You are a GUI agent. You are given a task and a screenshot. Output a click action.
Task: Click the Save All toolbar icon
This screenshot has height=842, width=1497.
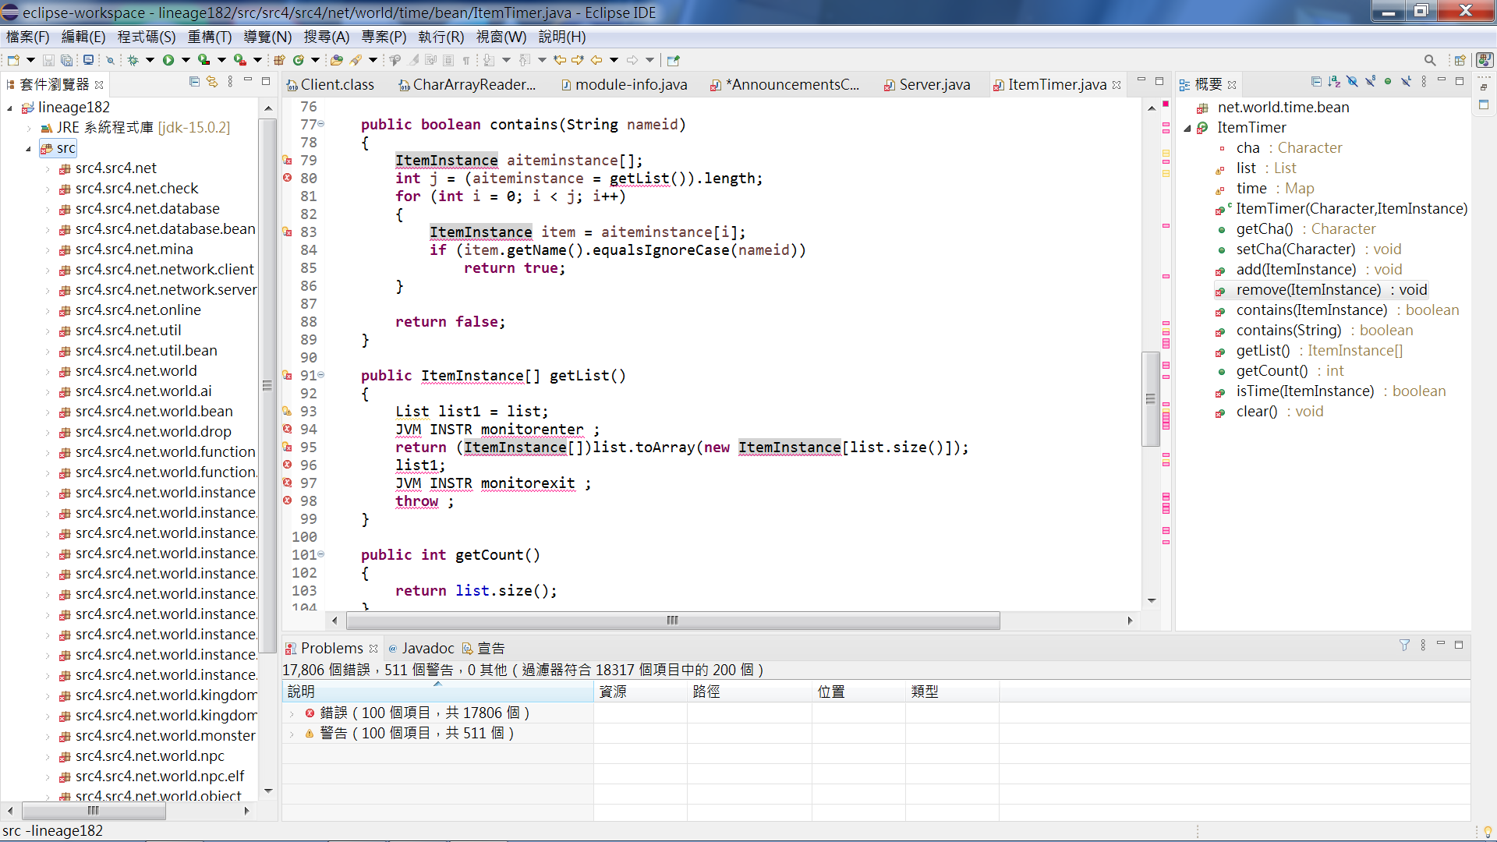[67, 60]
